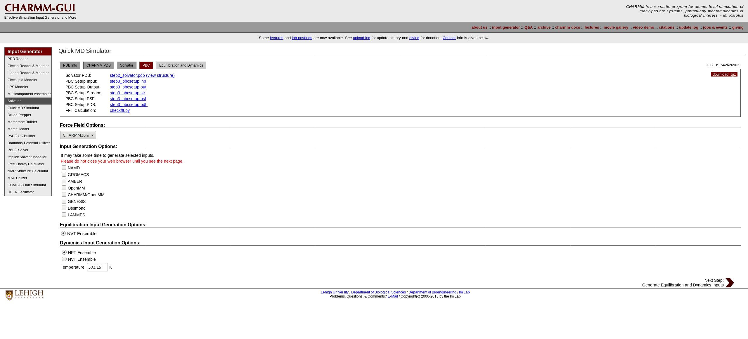Image resolution: width=748 pixels, height=339 pixels.
Task: Click the Lehigh University logo
Action: 25,295
